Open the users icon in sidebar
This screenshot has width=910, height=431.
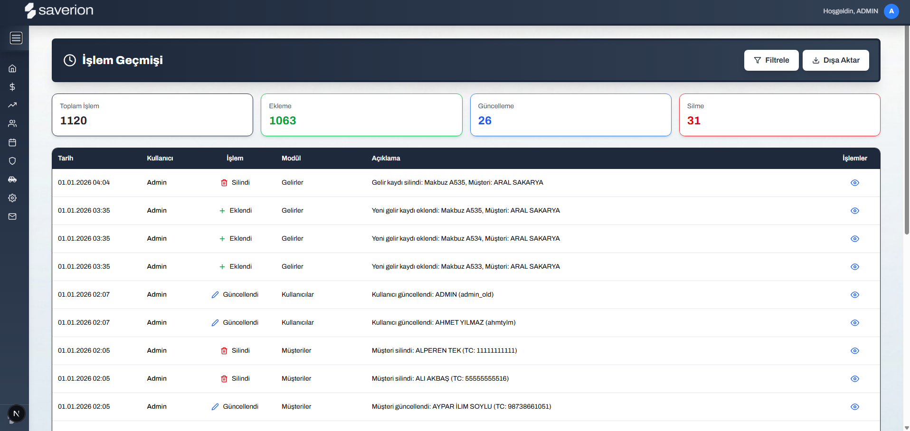coord(12,123)
